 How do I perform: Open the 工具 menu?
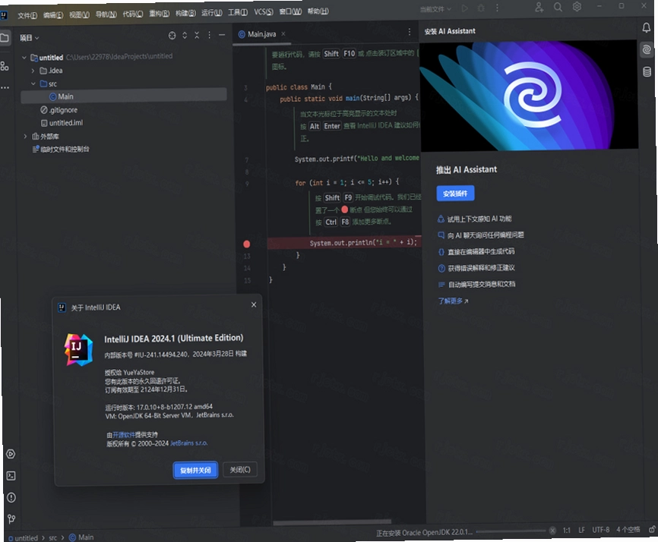click(238, 12)
